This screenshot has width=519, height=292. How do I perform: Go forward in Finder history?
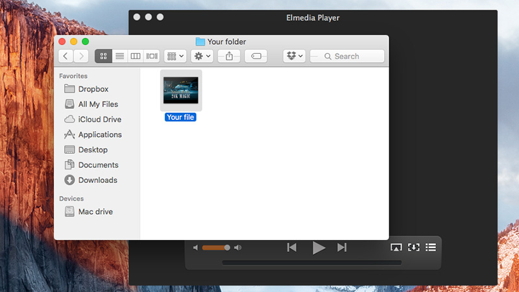point(81,56)
